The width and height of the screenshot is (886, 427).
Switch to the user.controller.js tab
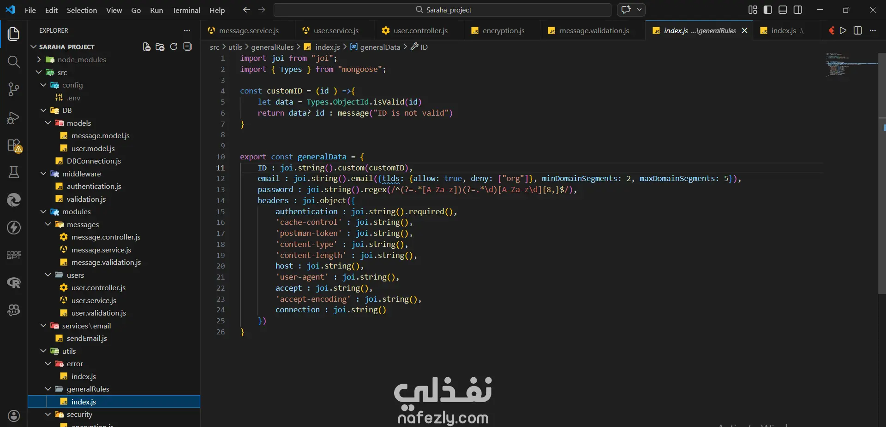tap(420, 30)
